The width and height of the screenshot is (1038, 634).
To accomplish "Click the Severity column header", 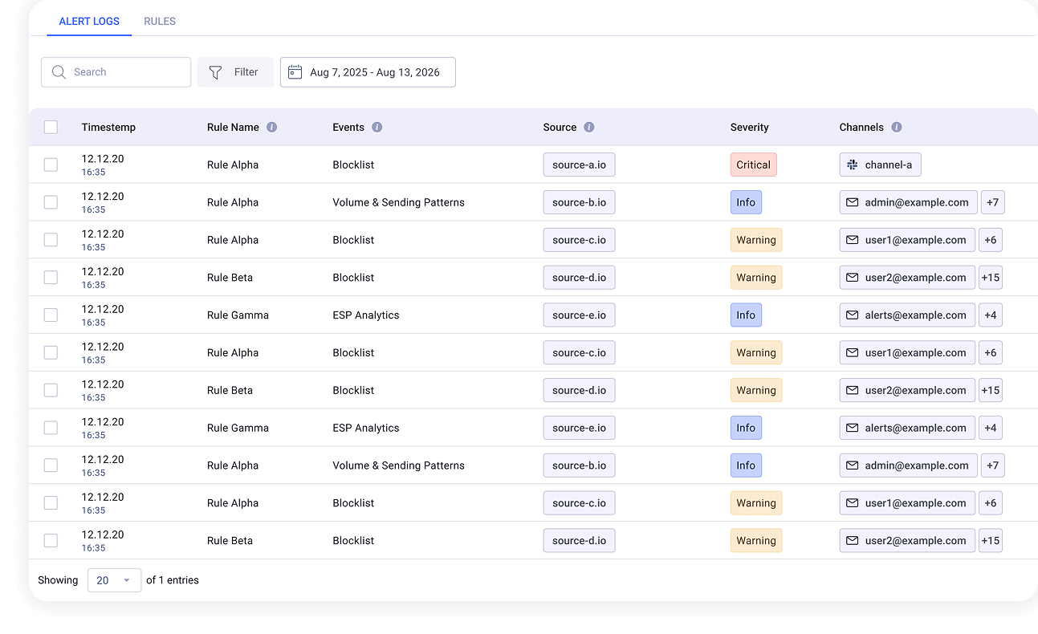I will click(750, 127).
